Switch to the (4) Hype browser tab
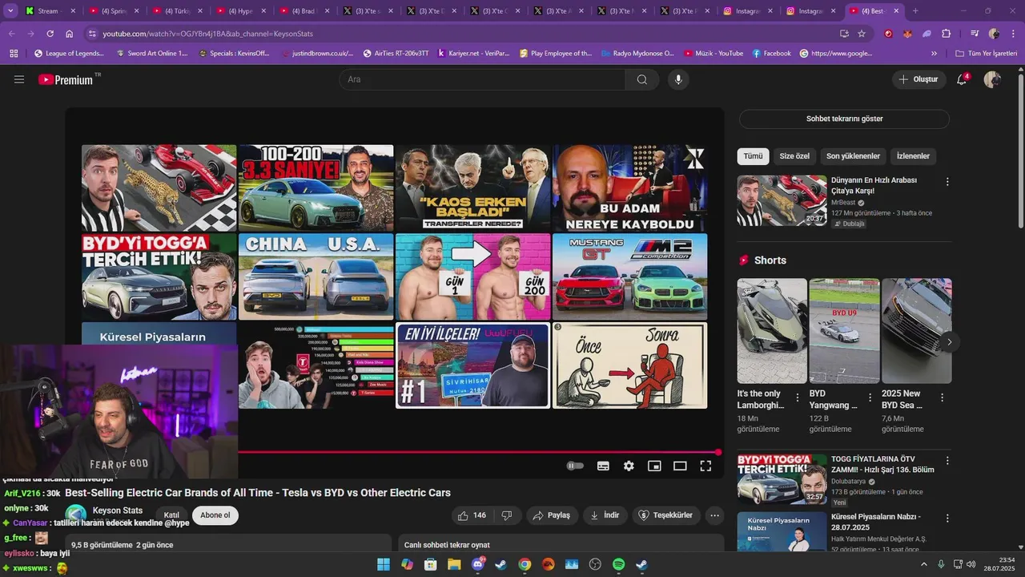The width and height of the screenshot is (1025, 577). pos(240,11)
